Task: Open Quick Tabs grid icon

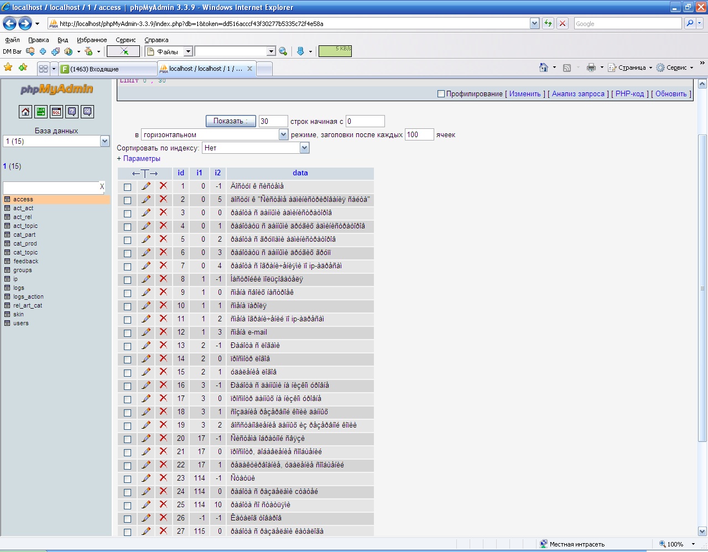Action: (x=43, y=69)
